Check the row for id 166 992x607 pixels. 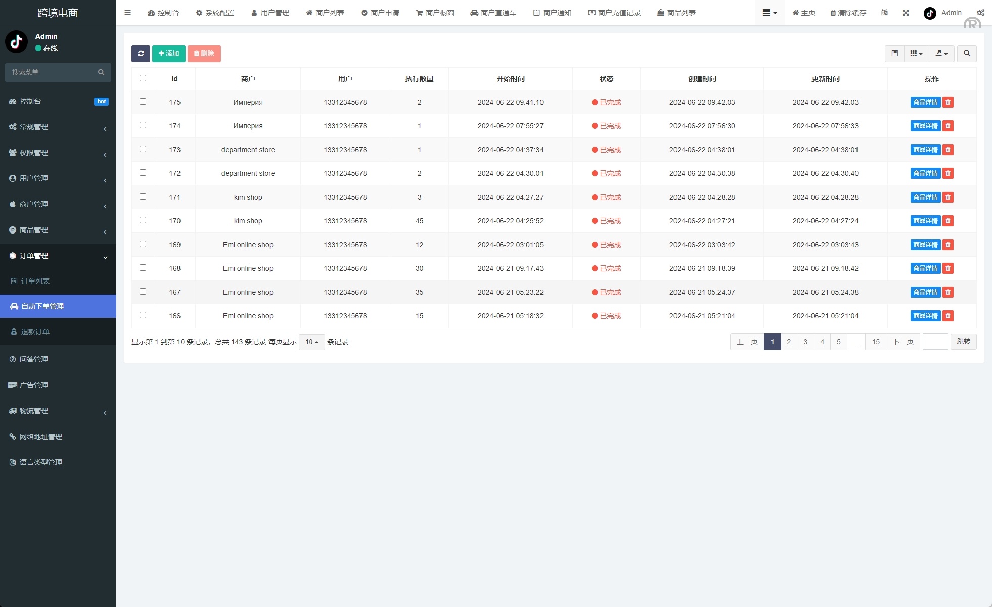pyautogui.click(x=143, y=315)
